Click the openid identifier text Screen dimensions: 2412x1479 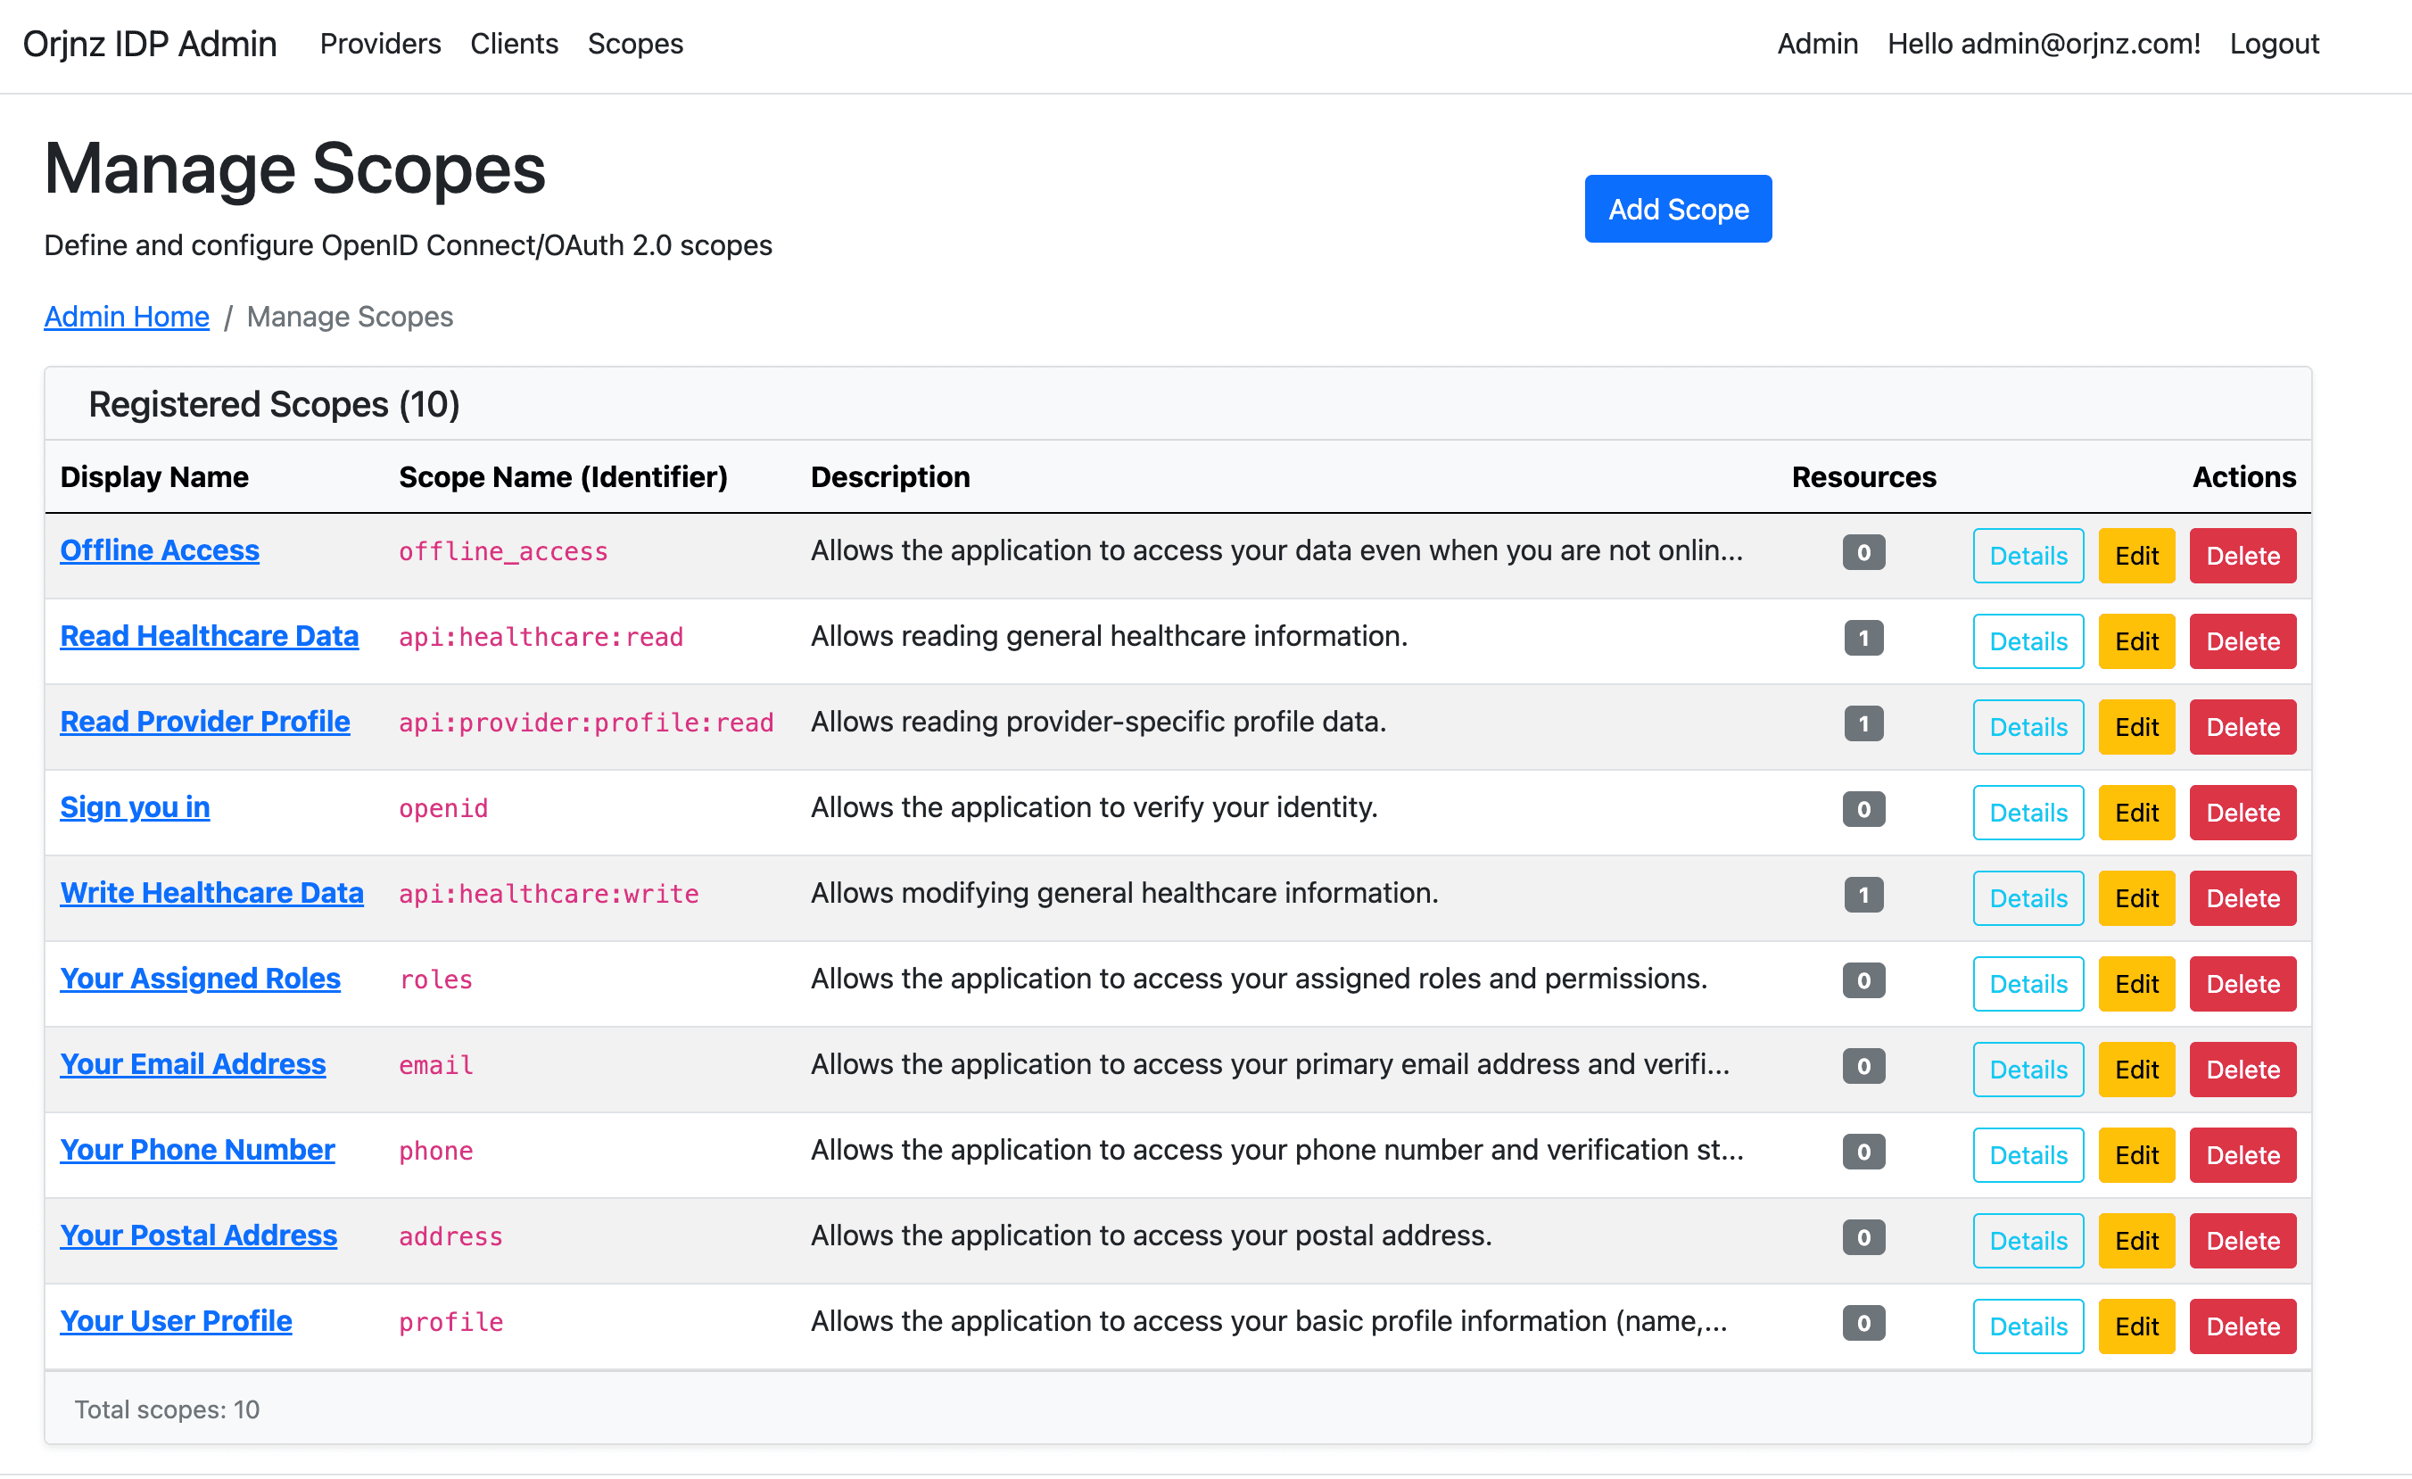[x=442, y=808]
